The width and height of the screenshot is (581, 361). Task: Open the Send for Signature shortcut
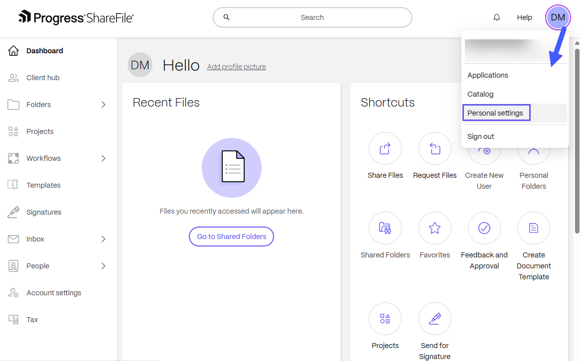tap(434, 318)
